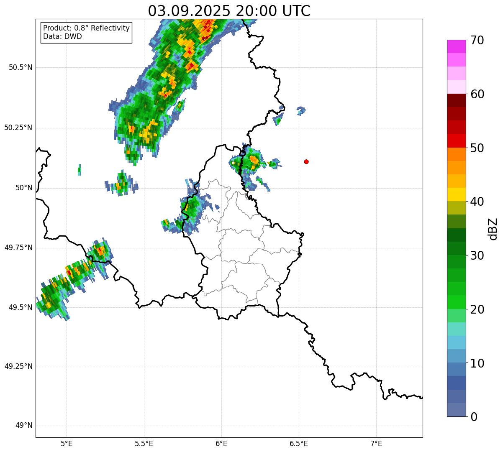Click the 50.5°N latitude label

tap(21, 67)
